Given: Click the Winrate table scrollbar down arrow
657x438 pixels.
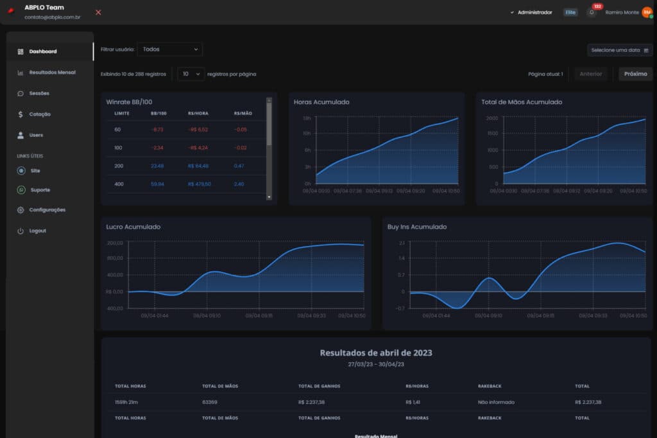Looking at the screenshot, I should (269, 197).
